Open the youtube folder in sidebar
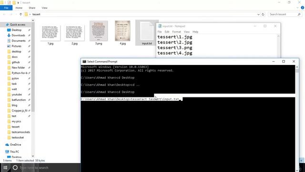 [x=17, y=95]
